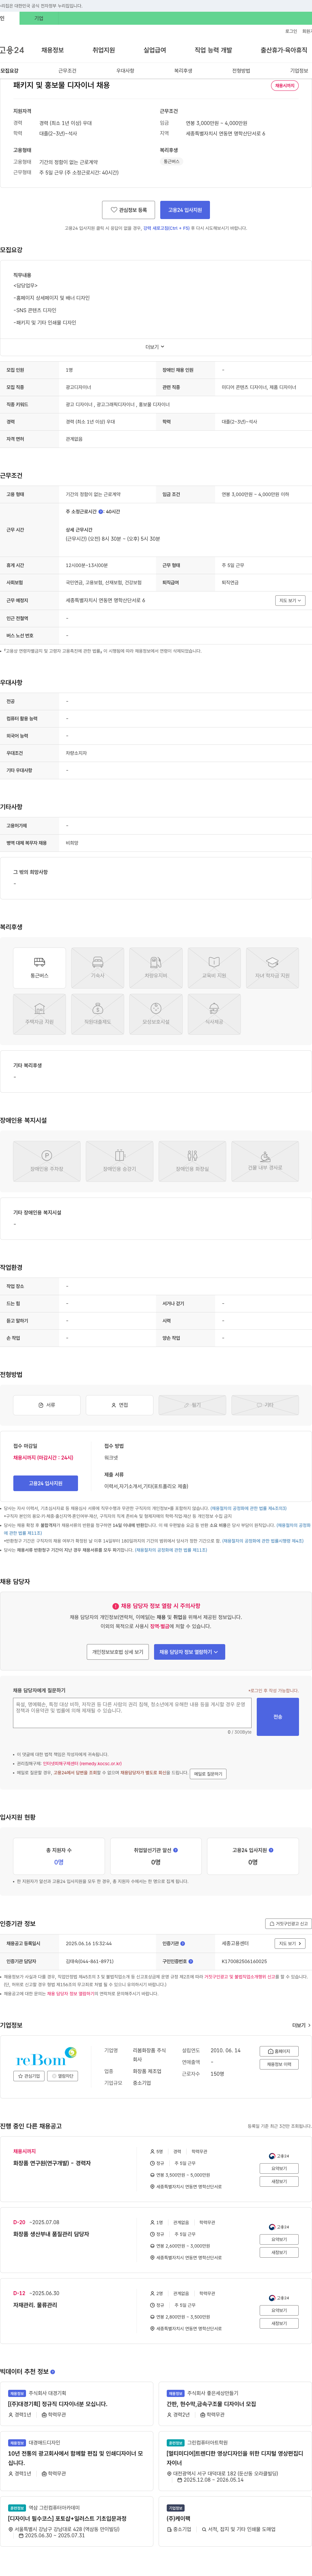
Task: Open the 취업지원 menu
Action: click(104, 50)
